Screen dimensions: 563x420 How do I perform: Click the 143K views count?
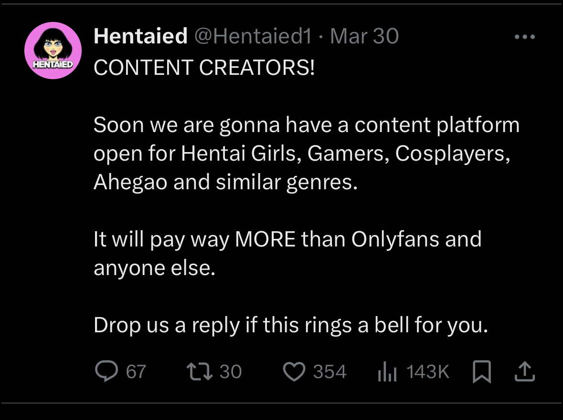point(428,372)
